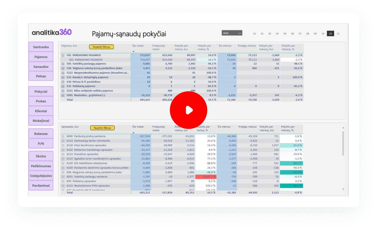Select month 07
Screen dimensions: 377x230
click(300, 34)
